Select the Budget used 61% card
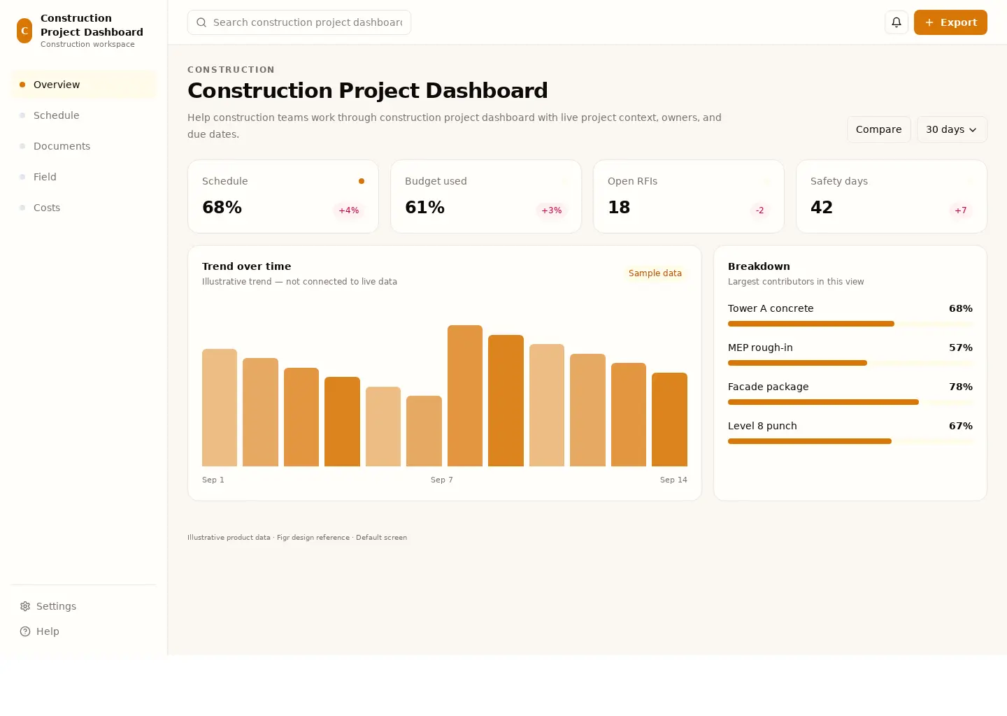The width and height of the screenshot is (1007, 716). (x=486, y=196)
